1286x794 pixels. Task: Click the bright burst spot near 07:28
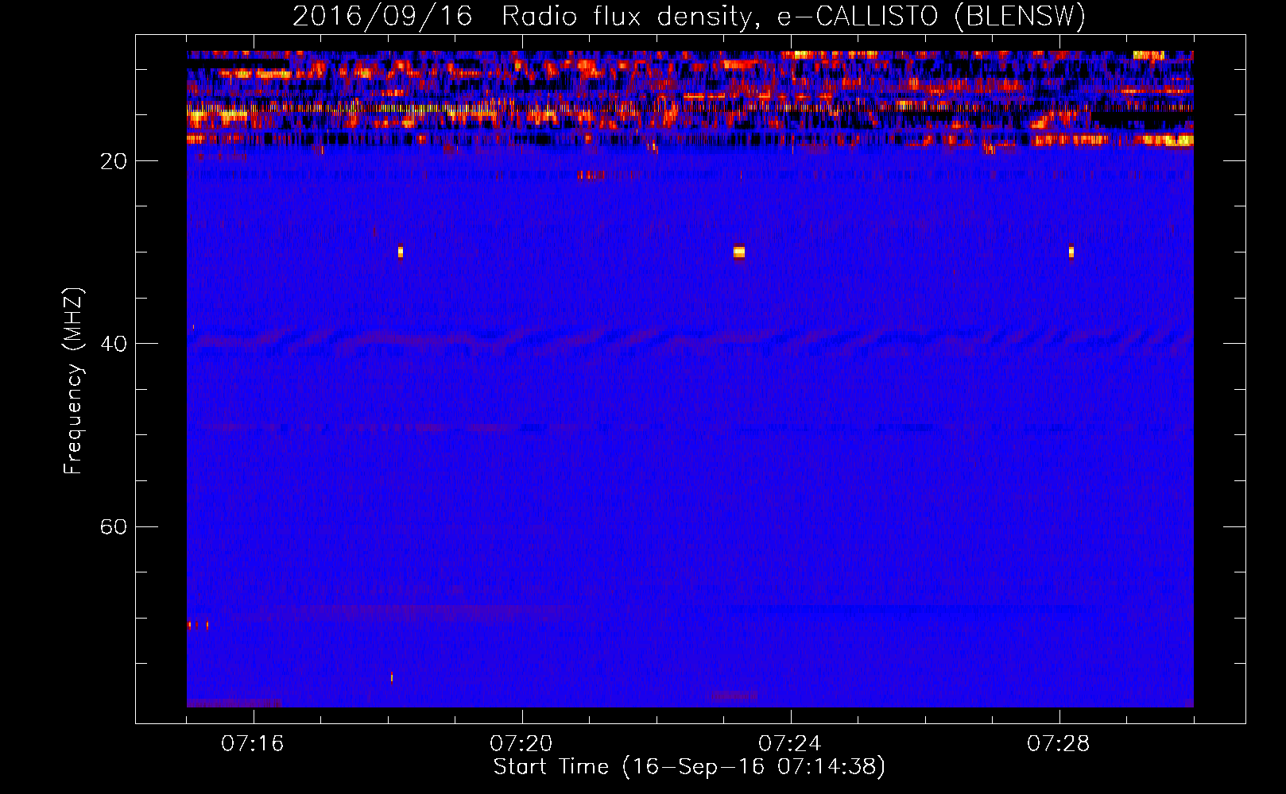tap(1071, 252)
